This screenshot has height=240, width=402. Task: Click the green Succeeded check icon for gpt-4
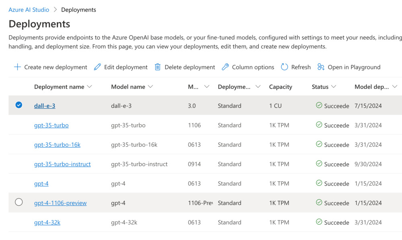click(x=319, y=183)
